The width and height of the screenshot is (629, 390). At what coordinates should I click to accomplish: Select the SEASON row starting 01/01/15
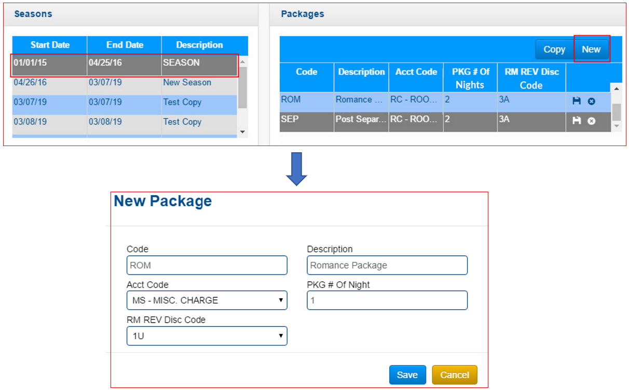125,63
